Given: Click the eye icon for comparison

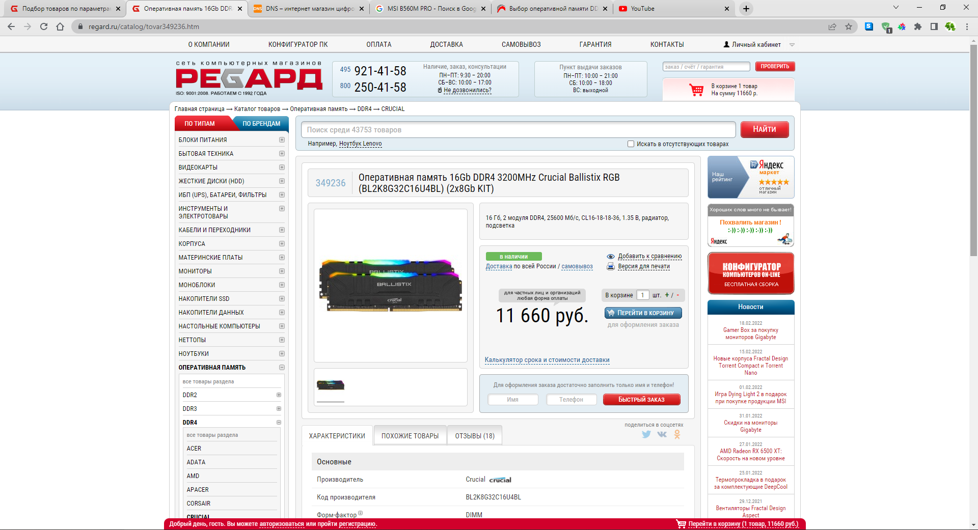Looking at the screenshot, I should click(611, 257).
